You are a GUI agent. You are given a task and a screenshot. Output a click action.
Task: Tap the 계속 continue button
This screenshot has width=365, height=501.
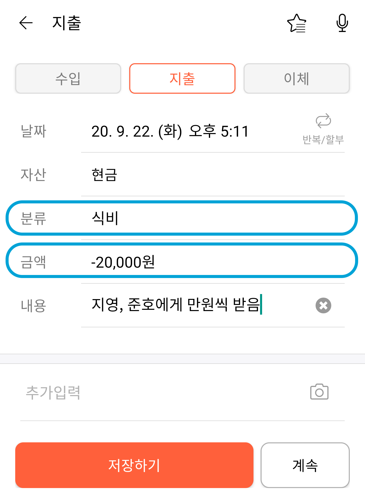click(x=305, y=465)
